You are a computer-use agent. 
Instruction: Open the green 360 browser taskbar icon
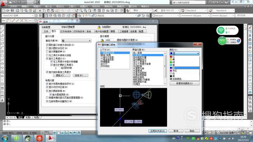coord(16,138)
